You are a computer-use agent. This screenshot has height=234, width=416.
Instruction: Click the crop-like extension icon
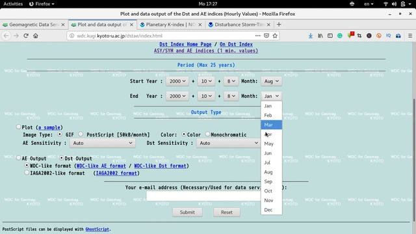pyautogui.click(x=359, y=36)
